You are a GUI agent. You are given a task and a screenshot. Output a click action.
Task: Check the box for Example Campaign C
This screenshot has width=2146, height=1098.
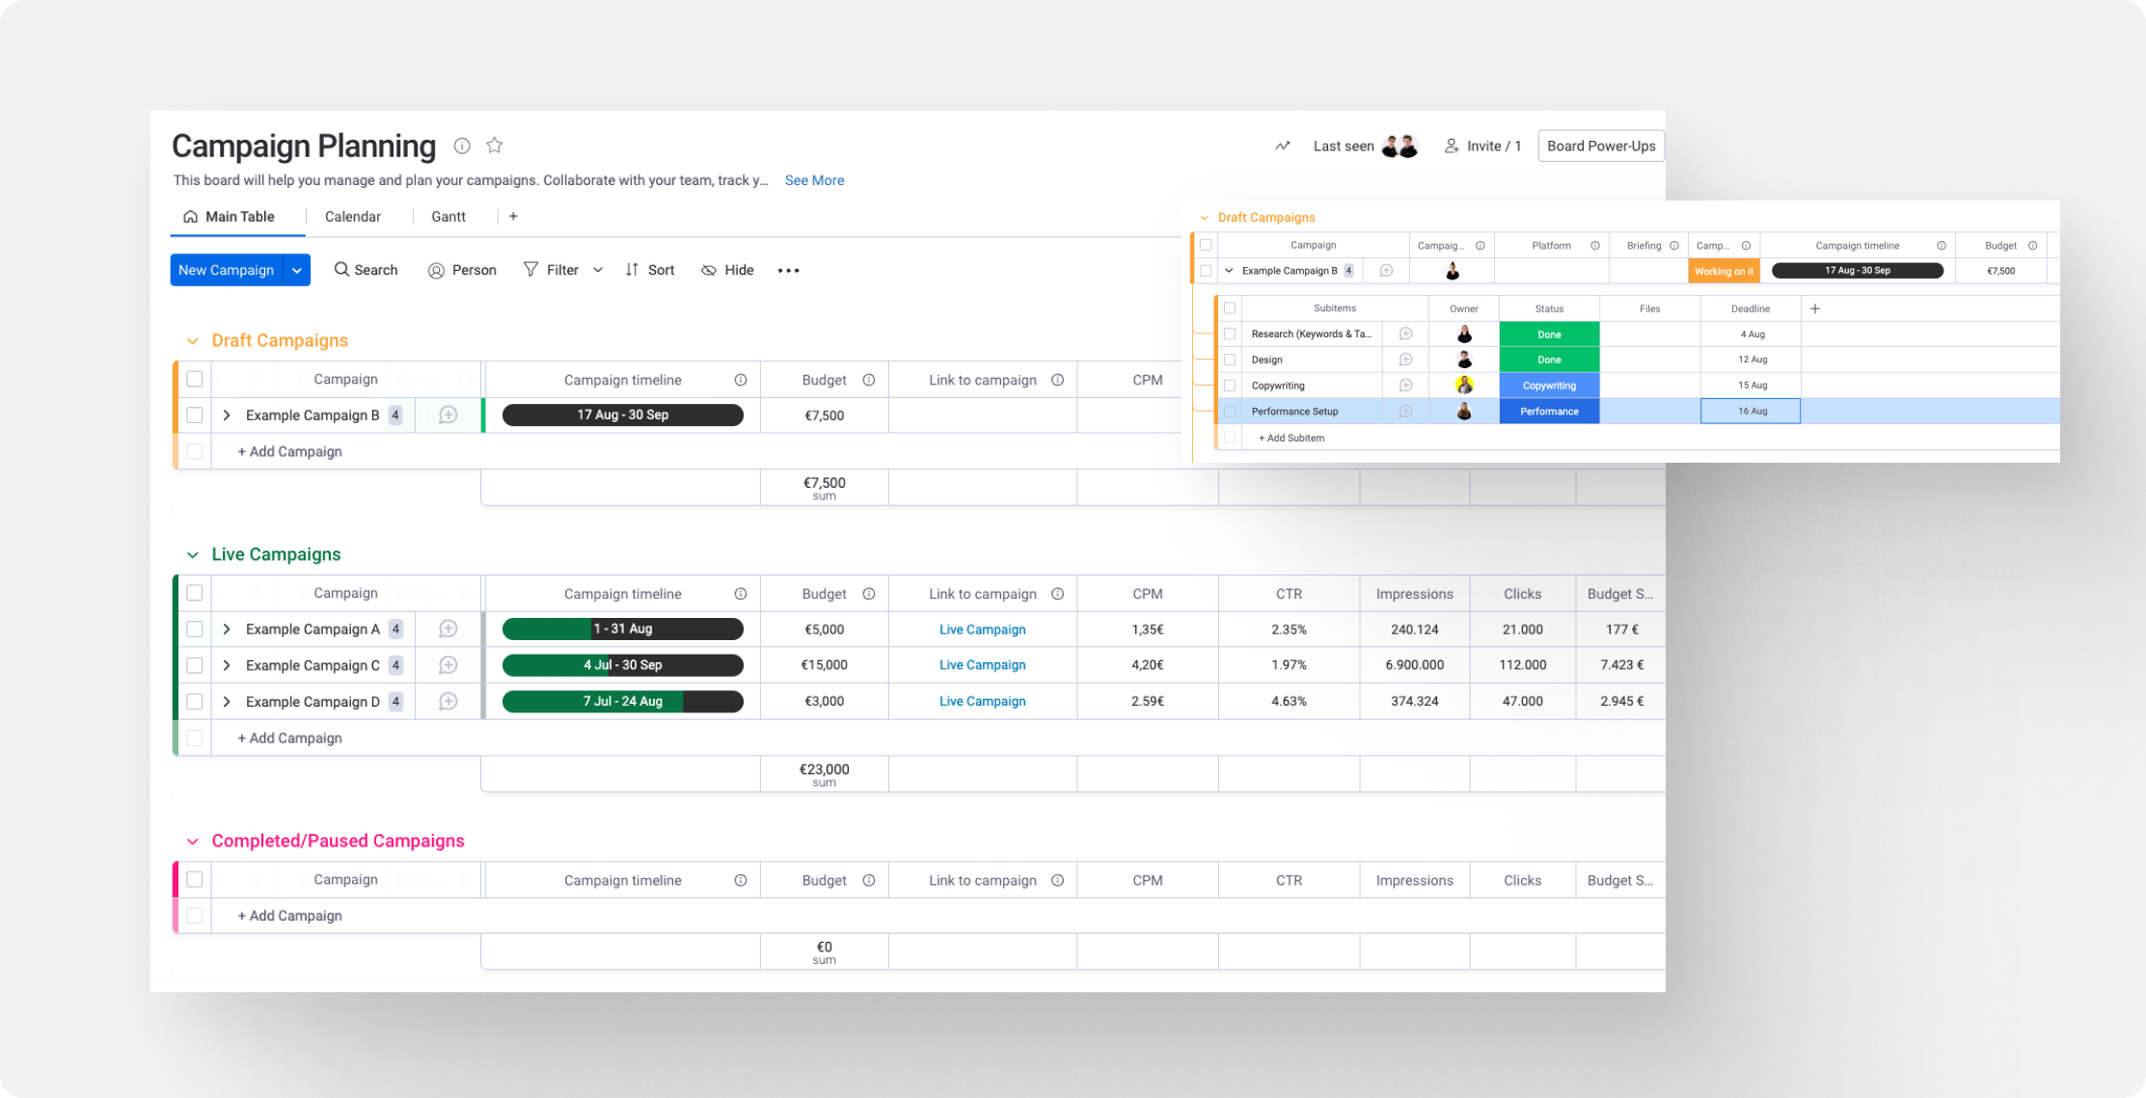(x=195, y=665)
